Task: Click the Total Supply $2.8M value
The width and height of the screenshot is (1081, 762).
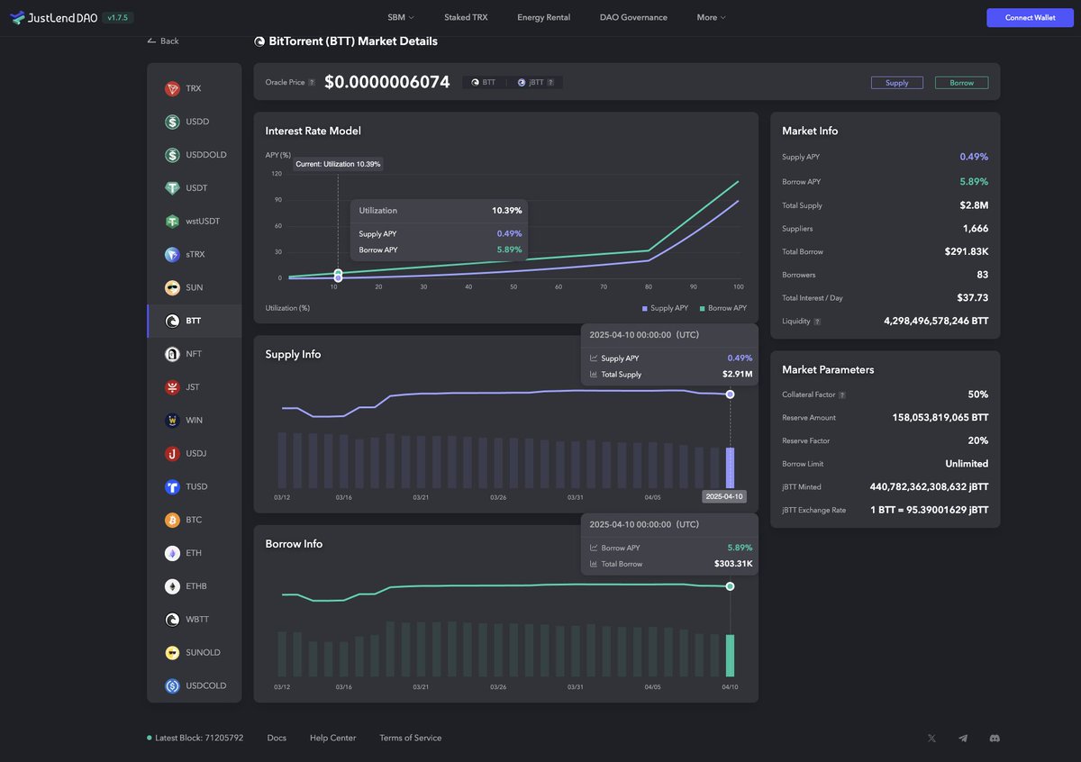Action: click(974, 205)
